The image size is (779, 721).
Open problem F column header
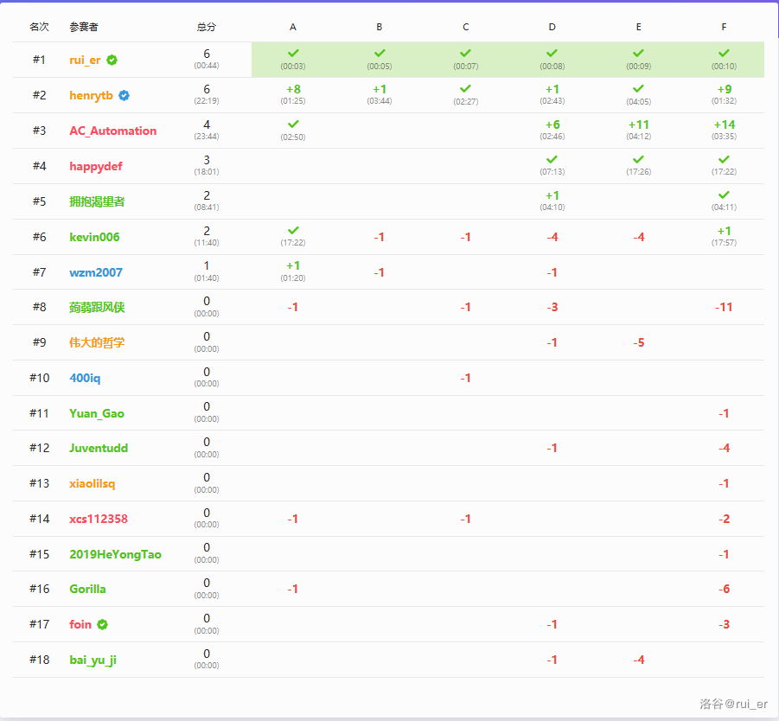coord(724,27)
